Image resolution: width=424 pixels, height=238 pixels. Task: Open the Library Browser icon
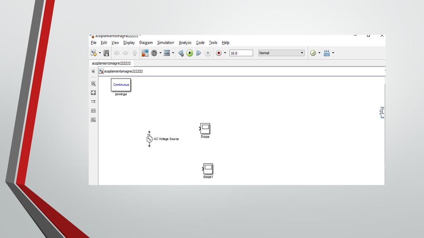pos(145,53)
